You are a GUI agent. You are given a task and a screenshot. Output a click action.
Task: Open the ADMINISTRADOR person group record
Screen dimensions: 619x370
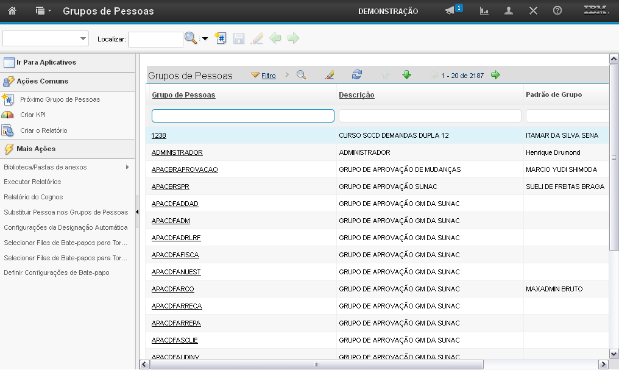(x=177, y=152)
